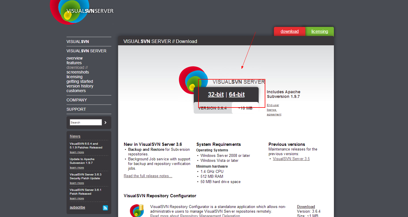Click the search input field
Image resolution: width=408 pixels, height=217 pixels.
pyautogui.click(x=86, y=122)
